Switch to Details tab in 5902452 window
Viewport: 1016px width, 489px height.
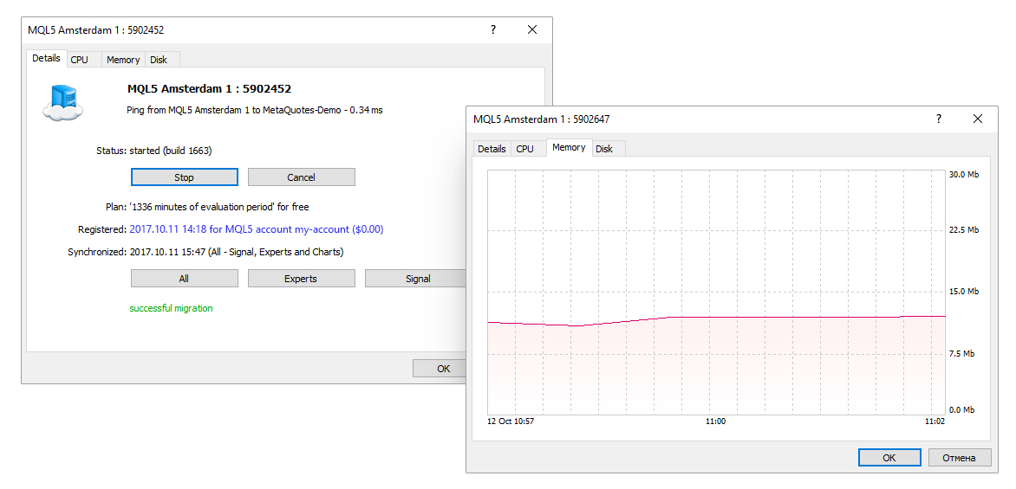click(46, 58)
